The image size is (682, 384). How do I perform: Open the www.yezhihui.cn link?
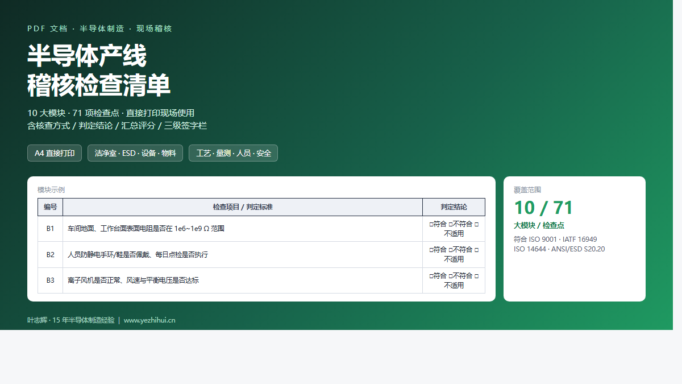(x=149, y=320)
